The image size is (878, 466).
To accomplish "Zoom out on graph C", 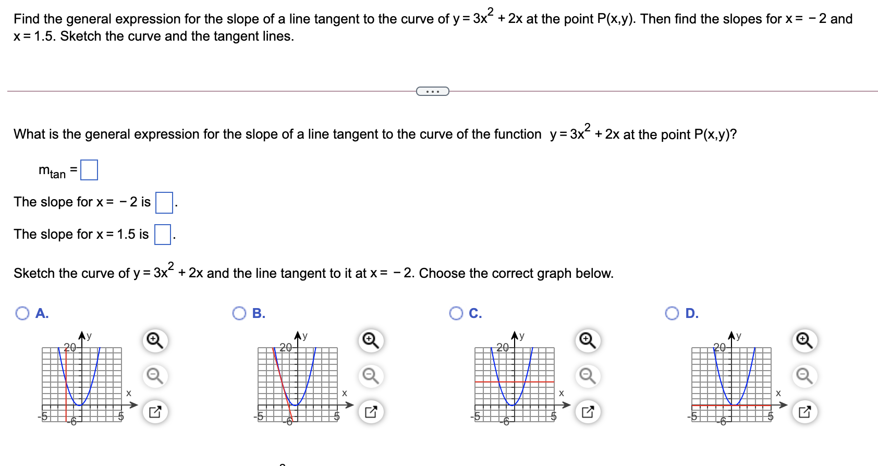I will pyautogui.click(x=587, y=375).
